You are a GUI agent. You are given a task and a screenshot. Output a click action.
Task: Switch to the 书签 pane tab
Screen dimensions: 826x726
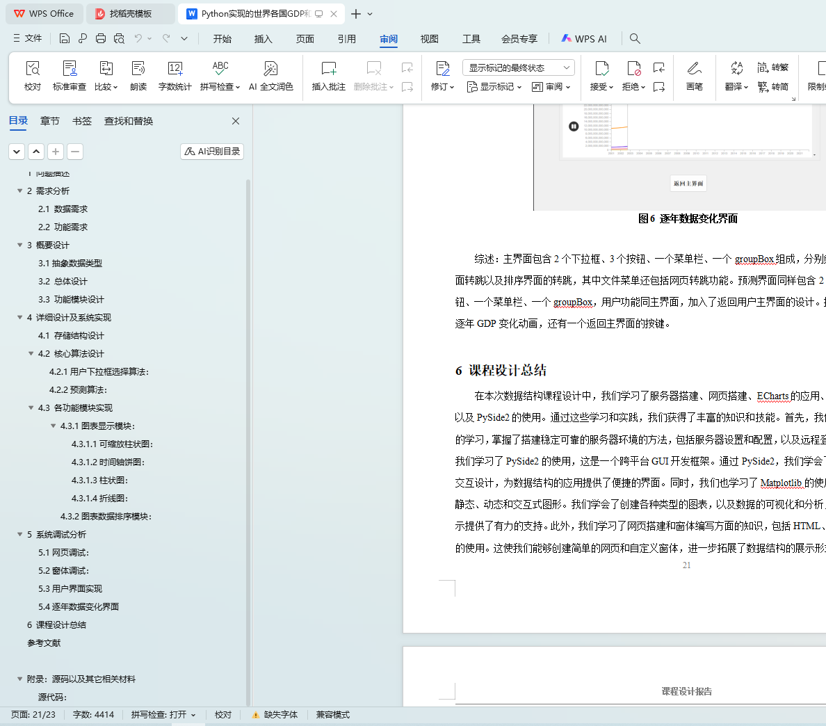coord(81,121)
